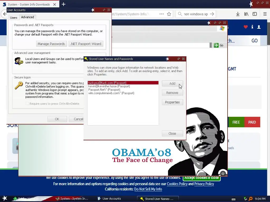Switch to Stored User Names taskbar button
This screenshot has height=202, width=270.
[x=158, y=199]
